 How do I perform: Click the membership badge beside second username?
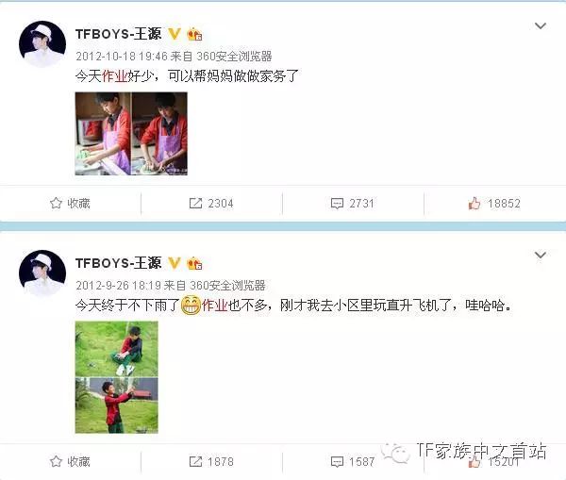(x=194, y=263)
